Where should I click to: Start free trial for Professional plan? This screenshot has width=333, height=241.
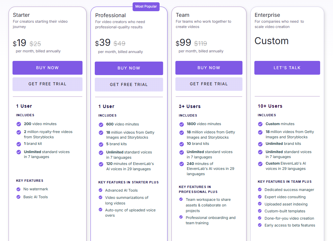click(129, 85)
